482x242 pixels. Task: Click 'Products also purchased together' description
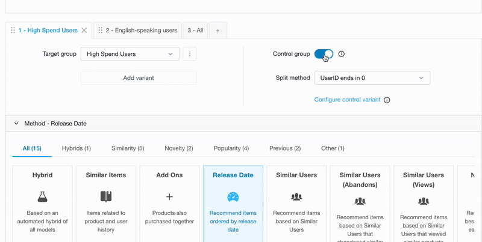[169, 217]
